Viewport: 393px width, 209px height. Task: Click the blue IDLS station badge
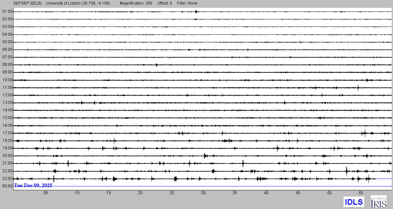(x=353, y=202)
